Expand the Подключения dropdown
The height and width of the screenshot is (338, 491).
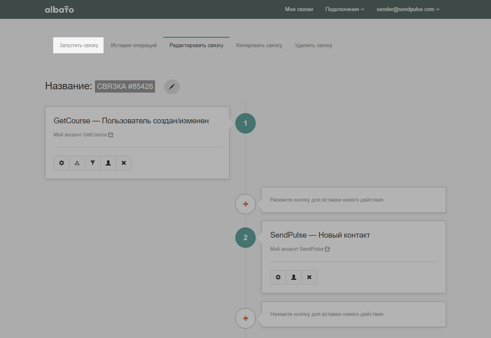click(x=345, y=9)
